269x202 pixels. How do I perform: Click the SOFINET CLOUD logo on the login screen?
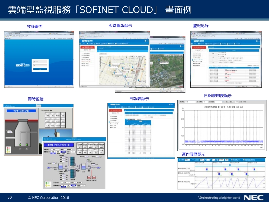pos(23,65)
